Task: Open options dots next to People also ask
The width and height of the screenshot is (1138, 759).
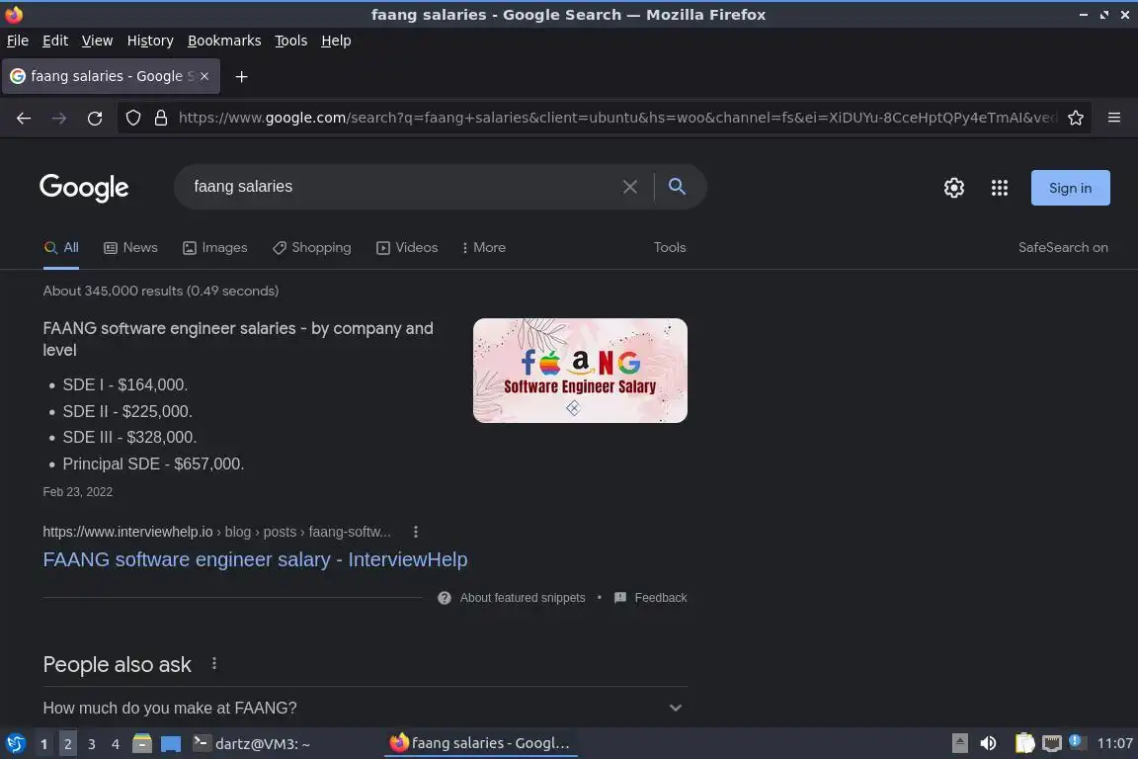Action: (214, 663)
